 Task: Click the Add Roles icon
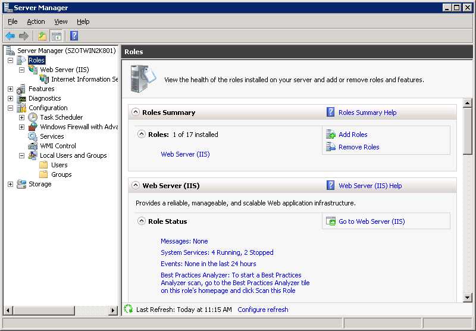(331, 134)
